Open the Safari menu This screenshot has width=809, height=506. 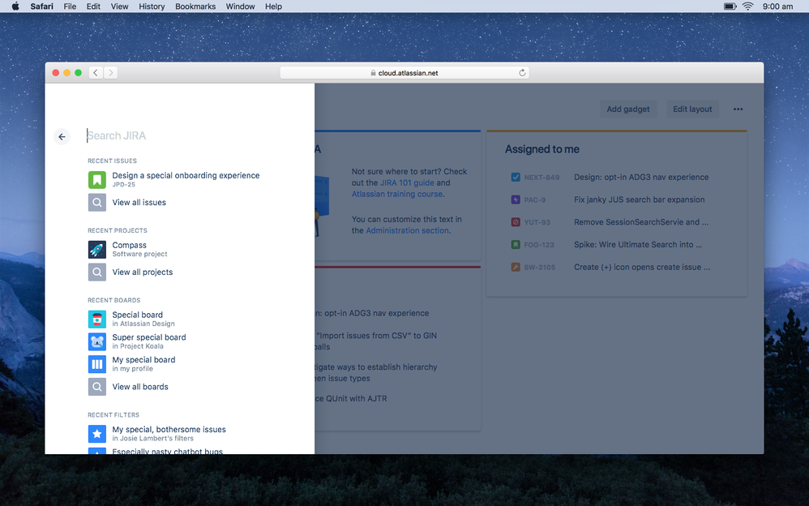(x=42, y=6)
